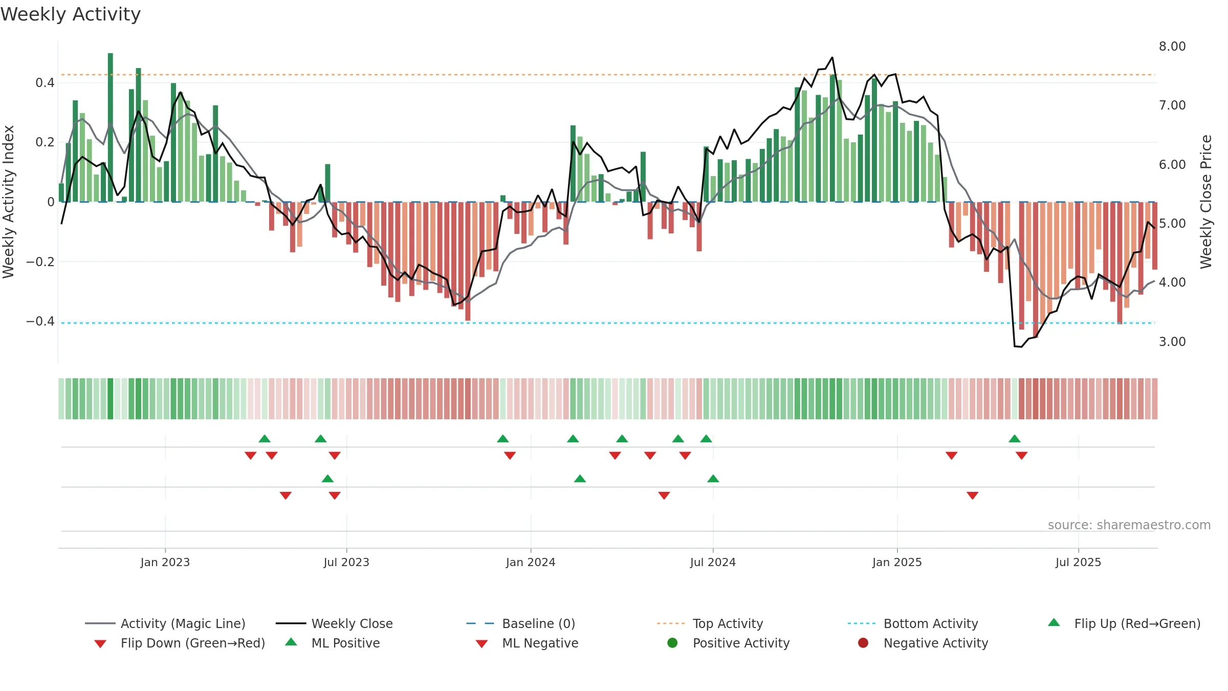Screen dimensions: 1228x691
Task: Click the Weekly Activity chart title
Action: 71,14
